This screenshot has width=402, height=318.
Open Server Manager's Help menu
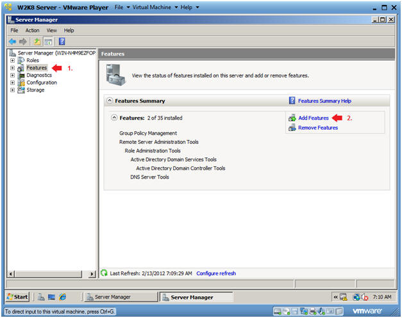[x=69, y=31]
